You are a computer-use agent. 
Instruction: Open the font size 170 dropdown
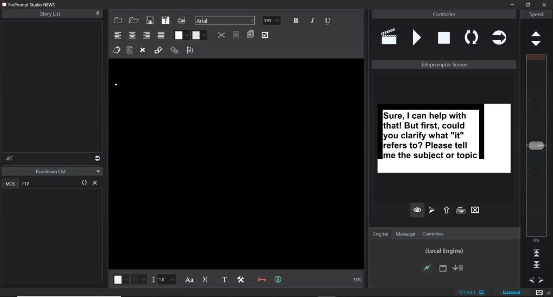pyautogui.click(x=271, y=21)
